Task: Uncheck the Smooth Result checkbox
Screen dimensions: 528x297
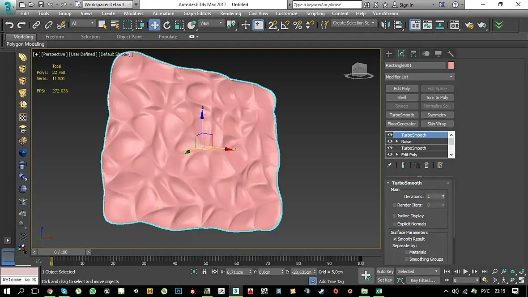Action: 394,239
